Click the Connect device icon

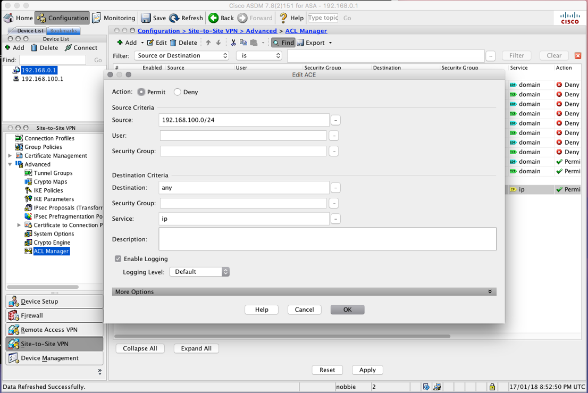point(68,48)
